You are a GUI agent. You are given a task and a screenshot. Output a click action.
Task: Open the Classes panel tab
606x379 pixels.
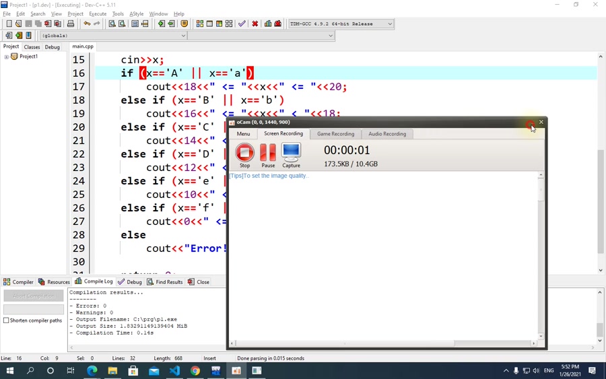[32, 46]
